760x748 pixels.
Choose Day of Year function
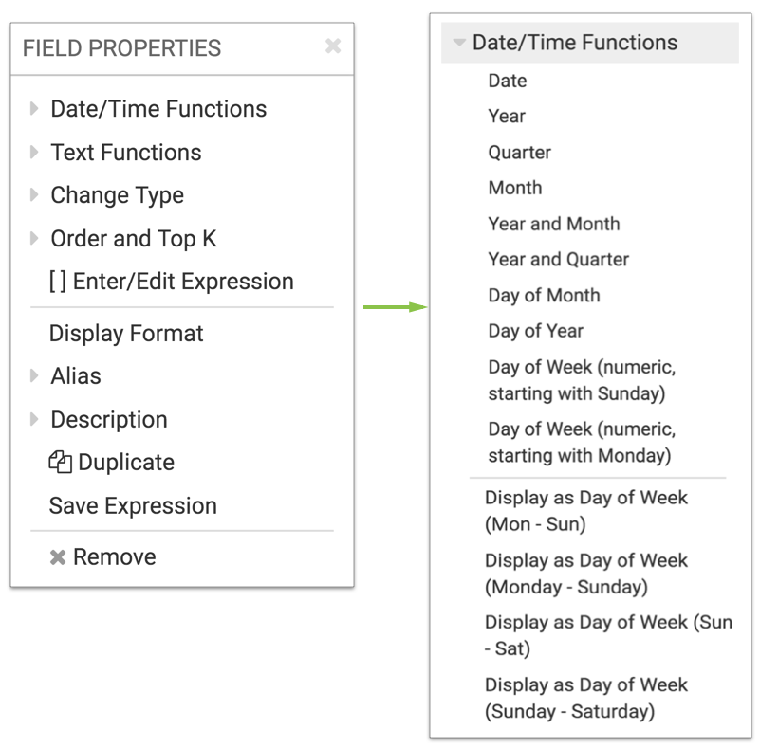pos(535,331)
